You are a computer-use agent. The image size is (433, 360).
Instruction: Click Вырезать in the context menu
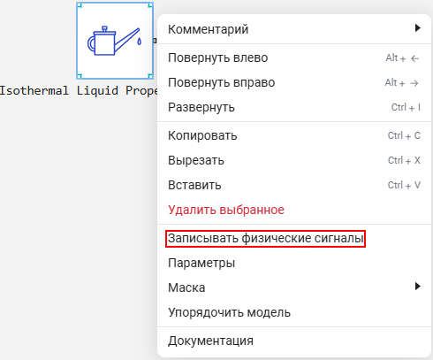294,160
